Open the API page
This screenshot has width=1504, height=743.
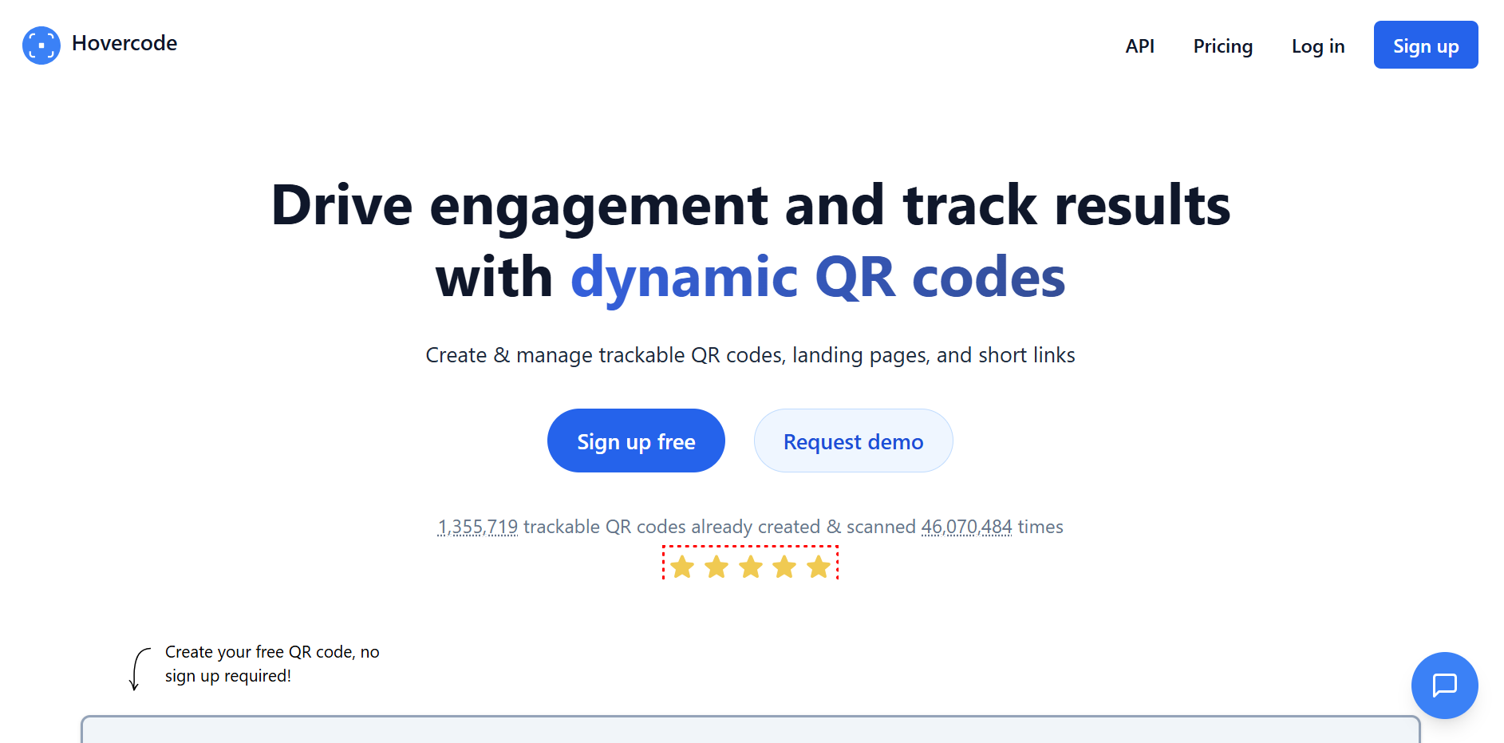coord(1139,46)
